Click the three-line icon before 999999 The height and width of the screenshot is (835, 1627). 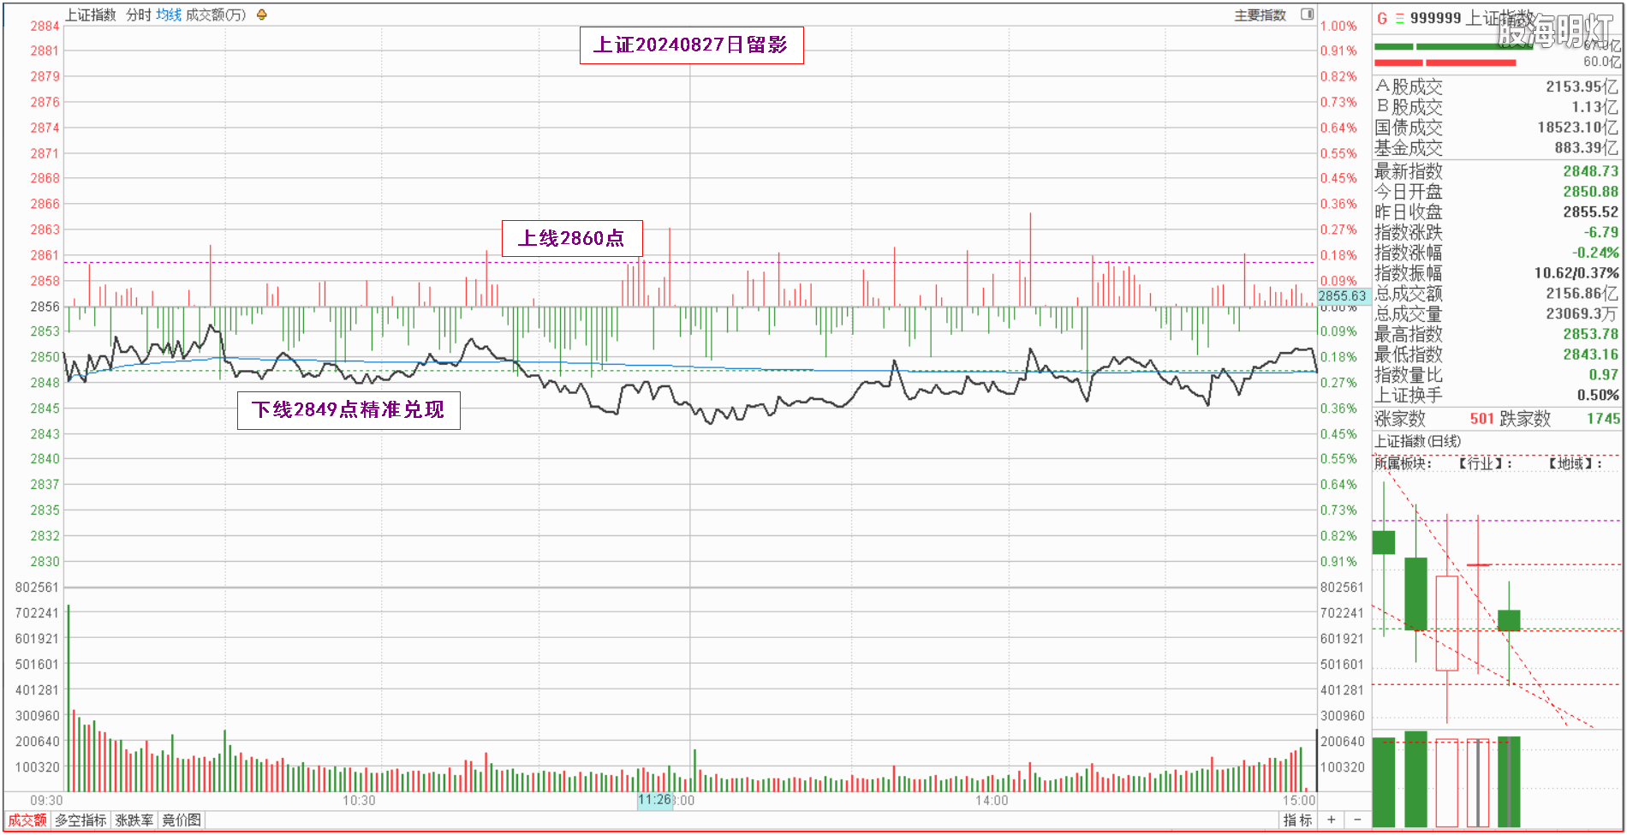(x=1400, y=18)
